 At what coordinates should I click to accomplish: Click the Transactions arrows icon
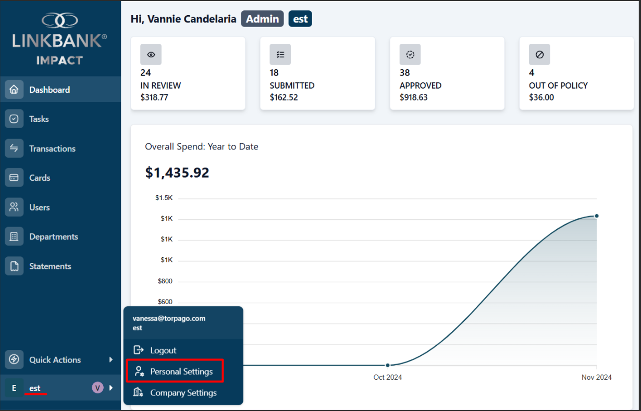click(14, 148)
